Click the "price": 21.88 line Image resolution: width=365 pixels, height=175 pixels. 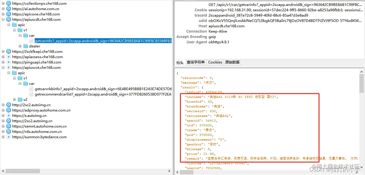[200, 154]
